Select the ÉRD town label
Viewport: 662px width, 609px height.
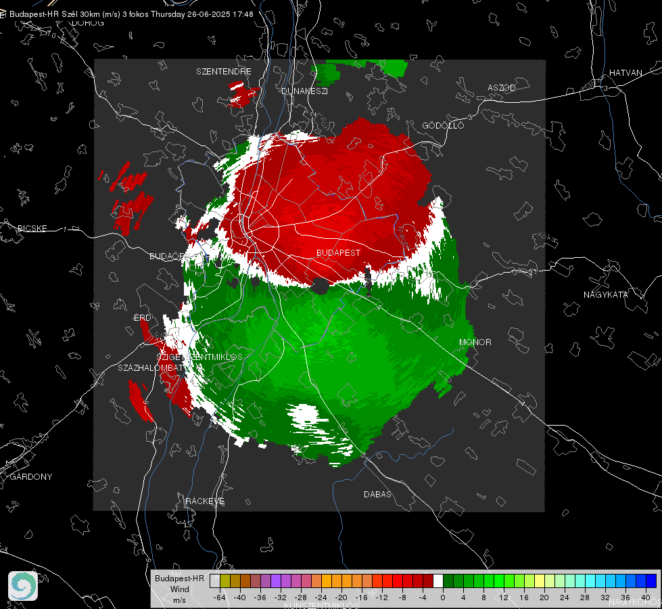[142, 318]
